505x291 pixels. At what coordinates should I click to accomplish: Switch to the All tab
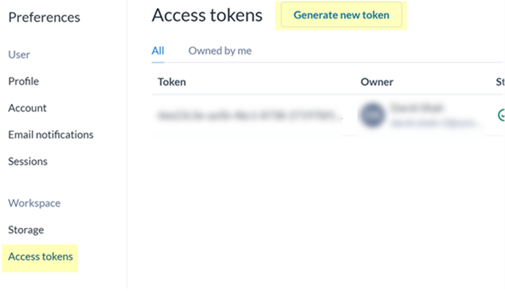(x=158, y=51)
